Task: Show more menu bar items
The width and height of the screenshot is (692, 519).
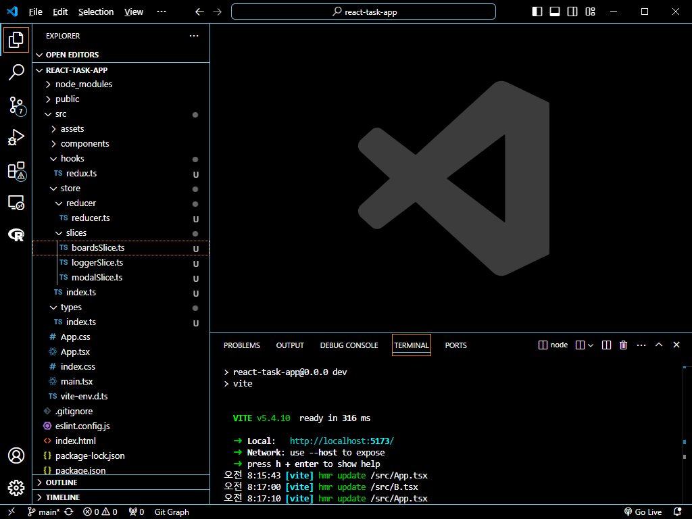Action: pos(162,12)
